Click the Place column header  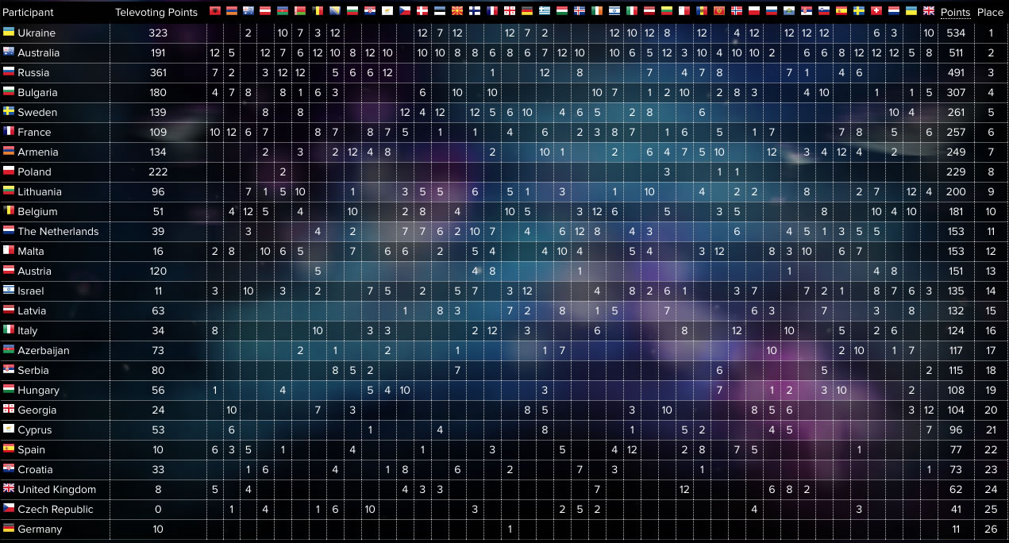[990, 12]
